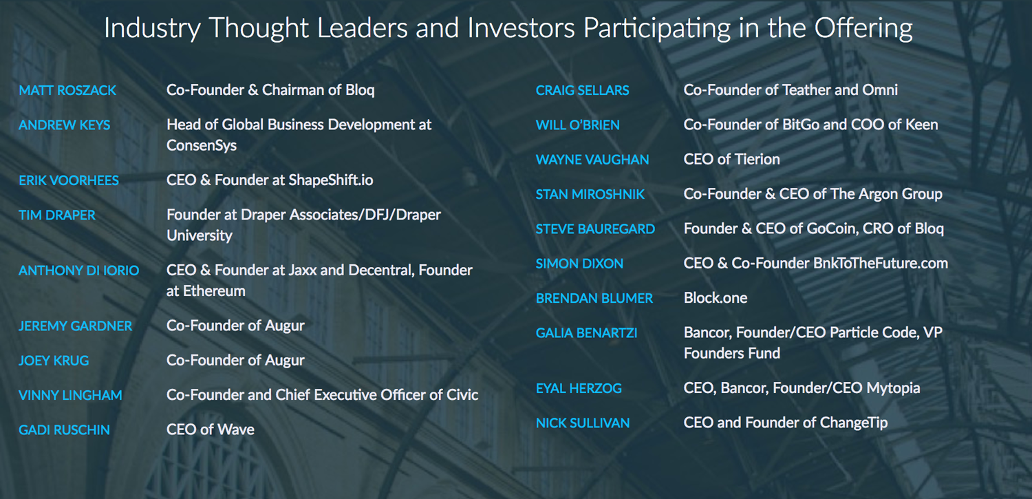Open GADI RUSCHIN link
1032x499 pixels.
click(64, 430)
